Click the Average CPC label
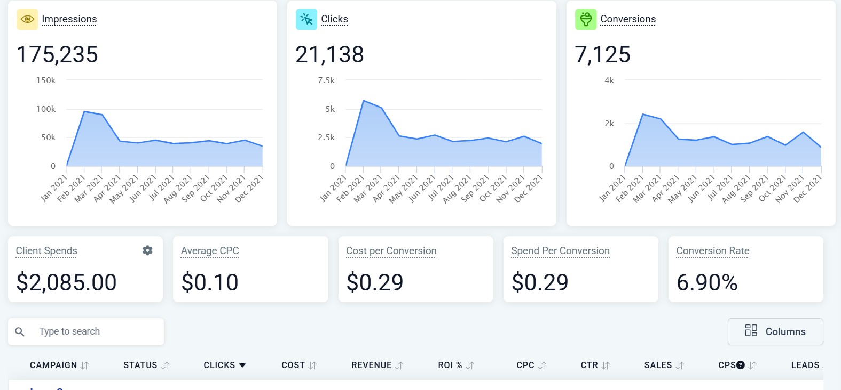Viewport: 841px width, 390px height. 210,251
